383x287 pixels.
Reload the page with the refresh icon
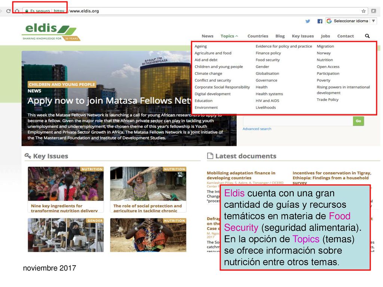coord(8,11)
